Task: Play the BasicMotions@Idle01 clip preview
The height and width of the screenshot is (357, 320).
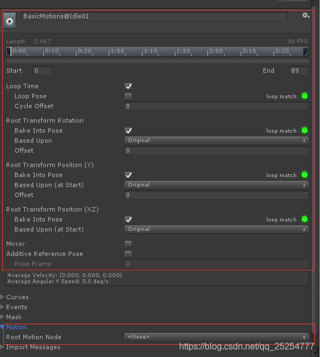Action: pos(9,21)
